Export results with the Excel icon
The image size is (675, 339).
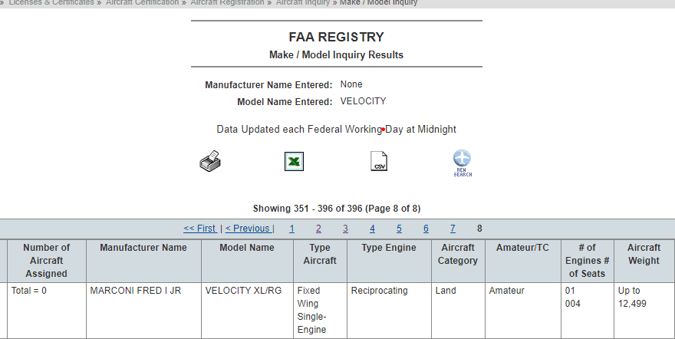coord(295,161)
